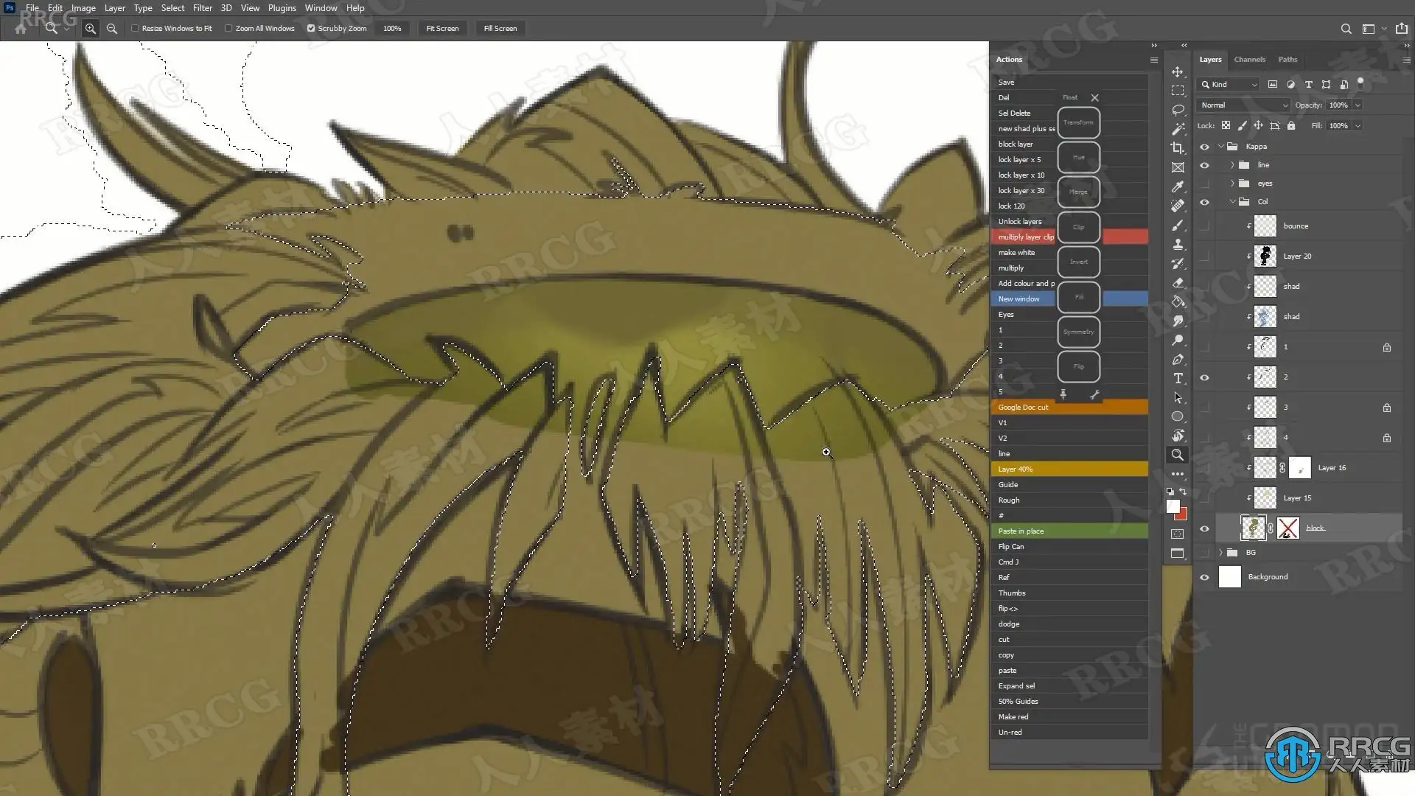Select the Lasso tool
The width and height of the screenshot is (1415, 796).
1178,110
